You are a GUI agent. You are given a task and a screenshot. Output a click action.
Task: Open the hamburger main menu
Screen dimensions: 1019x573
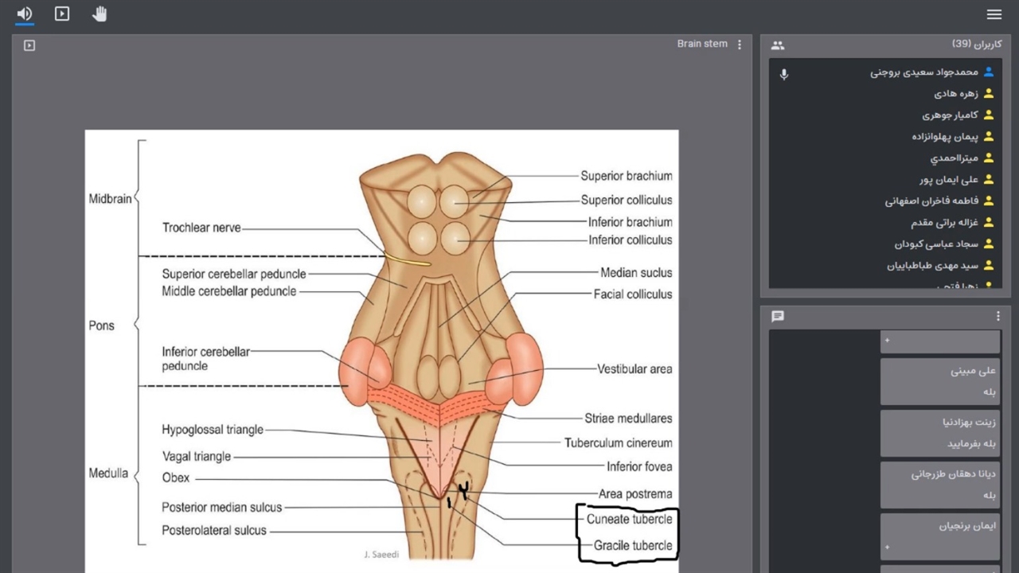pyautogui.click(x=994, y=14)
